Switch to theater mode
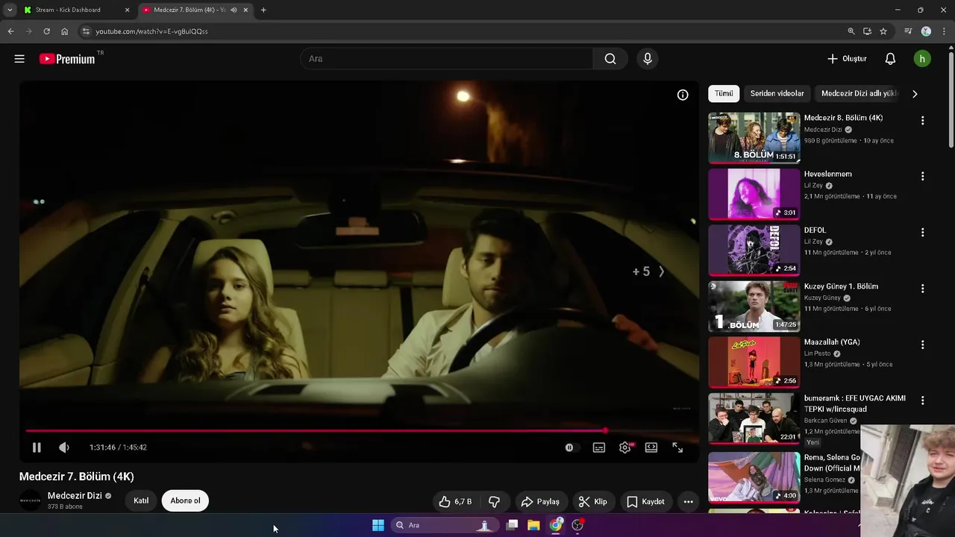 pyautogui.click(x=651, y=447)
